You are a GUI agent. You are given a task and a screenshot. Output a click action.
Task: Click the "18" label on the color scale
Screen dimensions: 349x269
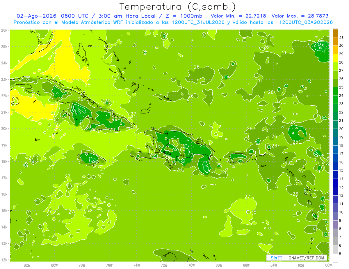point(341,145)
